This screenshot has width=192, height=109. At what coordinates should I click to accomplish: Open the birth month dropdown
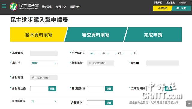coord(112,53)
